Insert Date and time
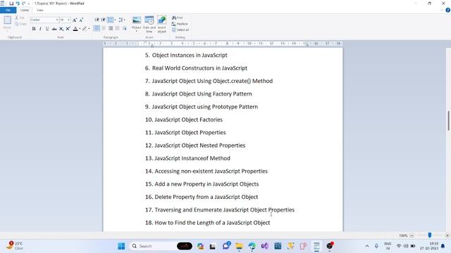Screen dimensions: 451x253 pyautogui.click(x=149, y=25)
